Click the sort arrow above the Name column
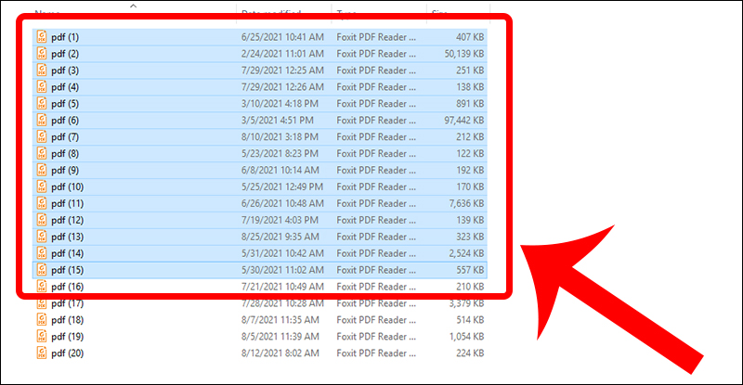 (x=133, y=6)
